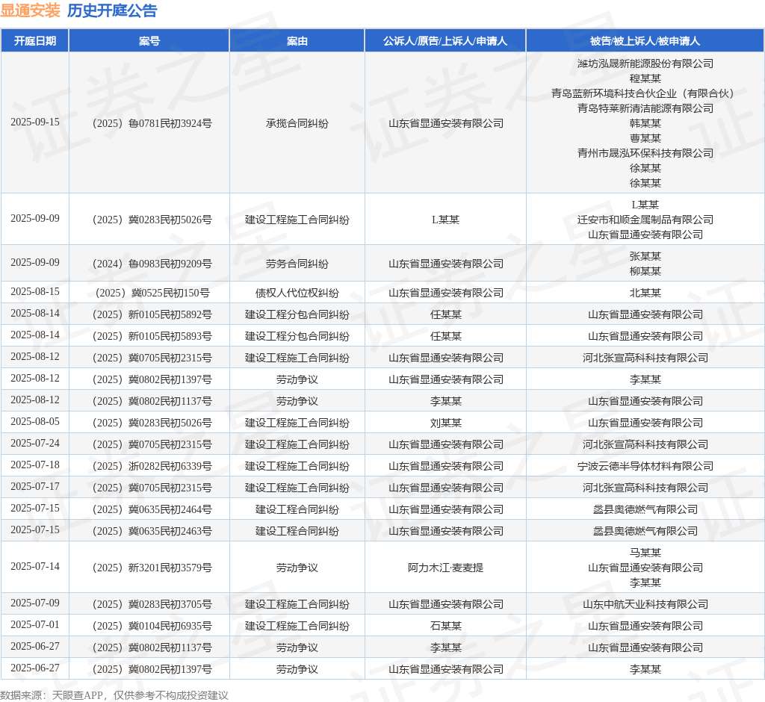Click the date 2025-07-17
This screenshot has height=702, width=765.
click(x=35, y=486)
